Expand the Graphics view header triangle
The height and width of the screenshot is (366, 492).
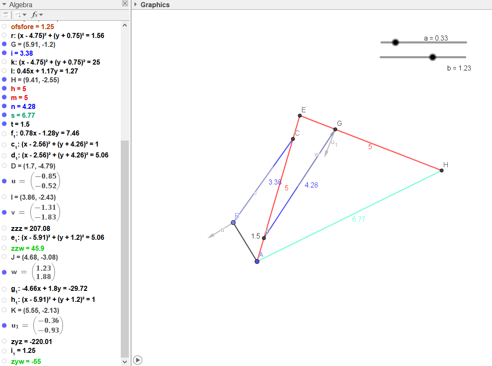[135, 4]
